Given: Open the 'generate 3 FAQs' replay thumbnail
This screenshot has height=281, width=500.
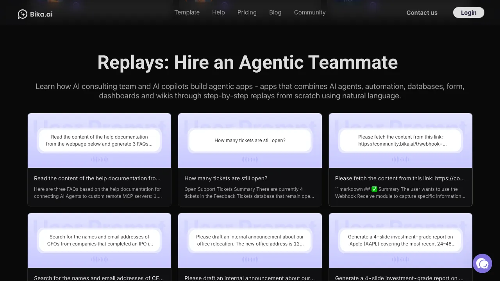Looking at the screenshot, I should [99, 140].
